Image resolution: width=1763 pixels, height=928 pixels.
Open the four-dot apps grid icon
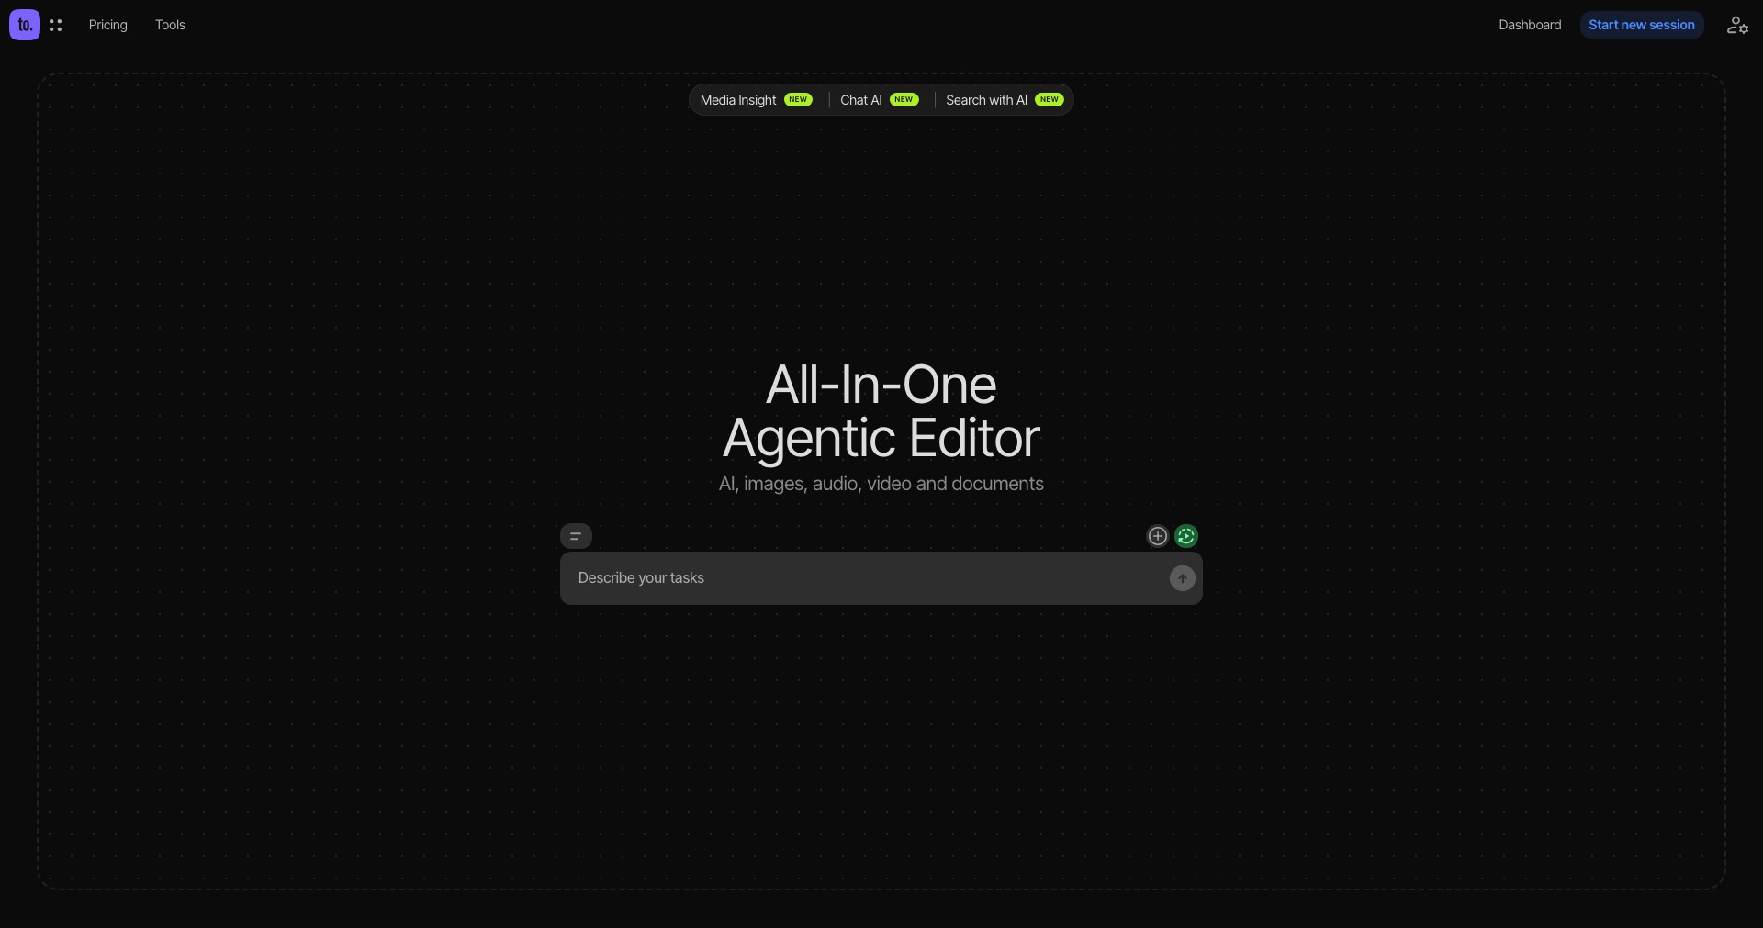pos(56,26)
